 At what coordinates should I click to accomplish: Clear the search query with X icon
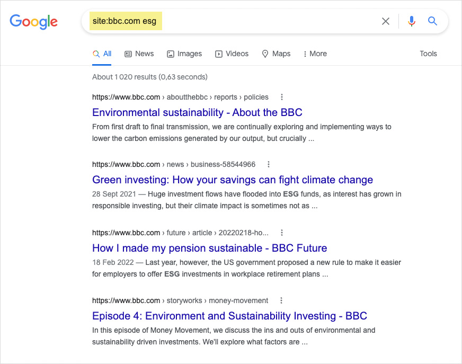click(x=386, y=21)
